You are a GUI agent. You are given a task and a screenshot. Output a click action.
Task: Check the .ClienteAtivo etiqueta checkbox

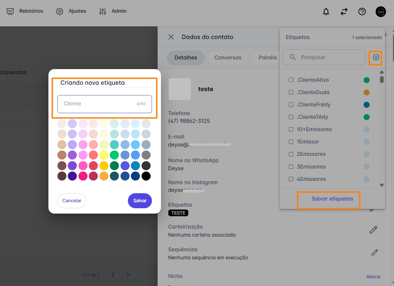point(291,80)
